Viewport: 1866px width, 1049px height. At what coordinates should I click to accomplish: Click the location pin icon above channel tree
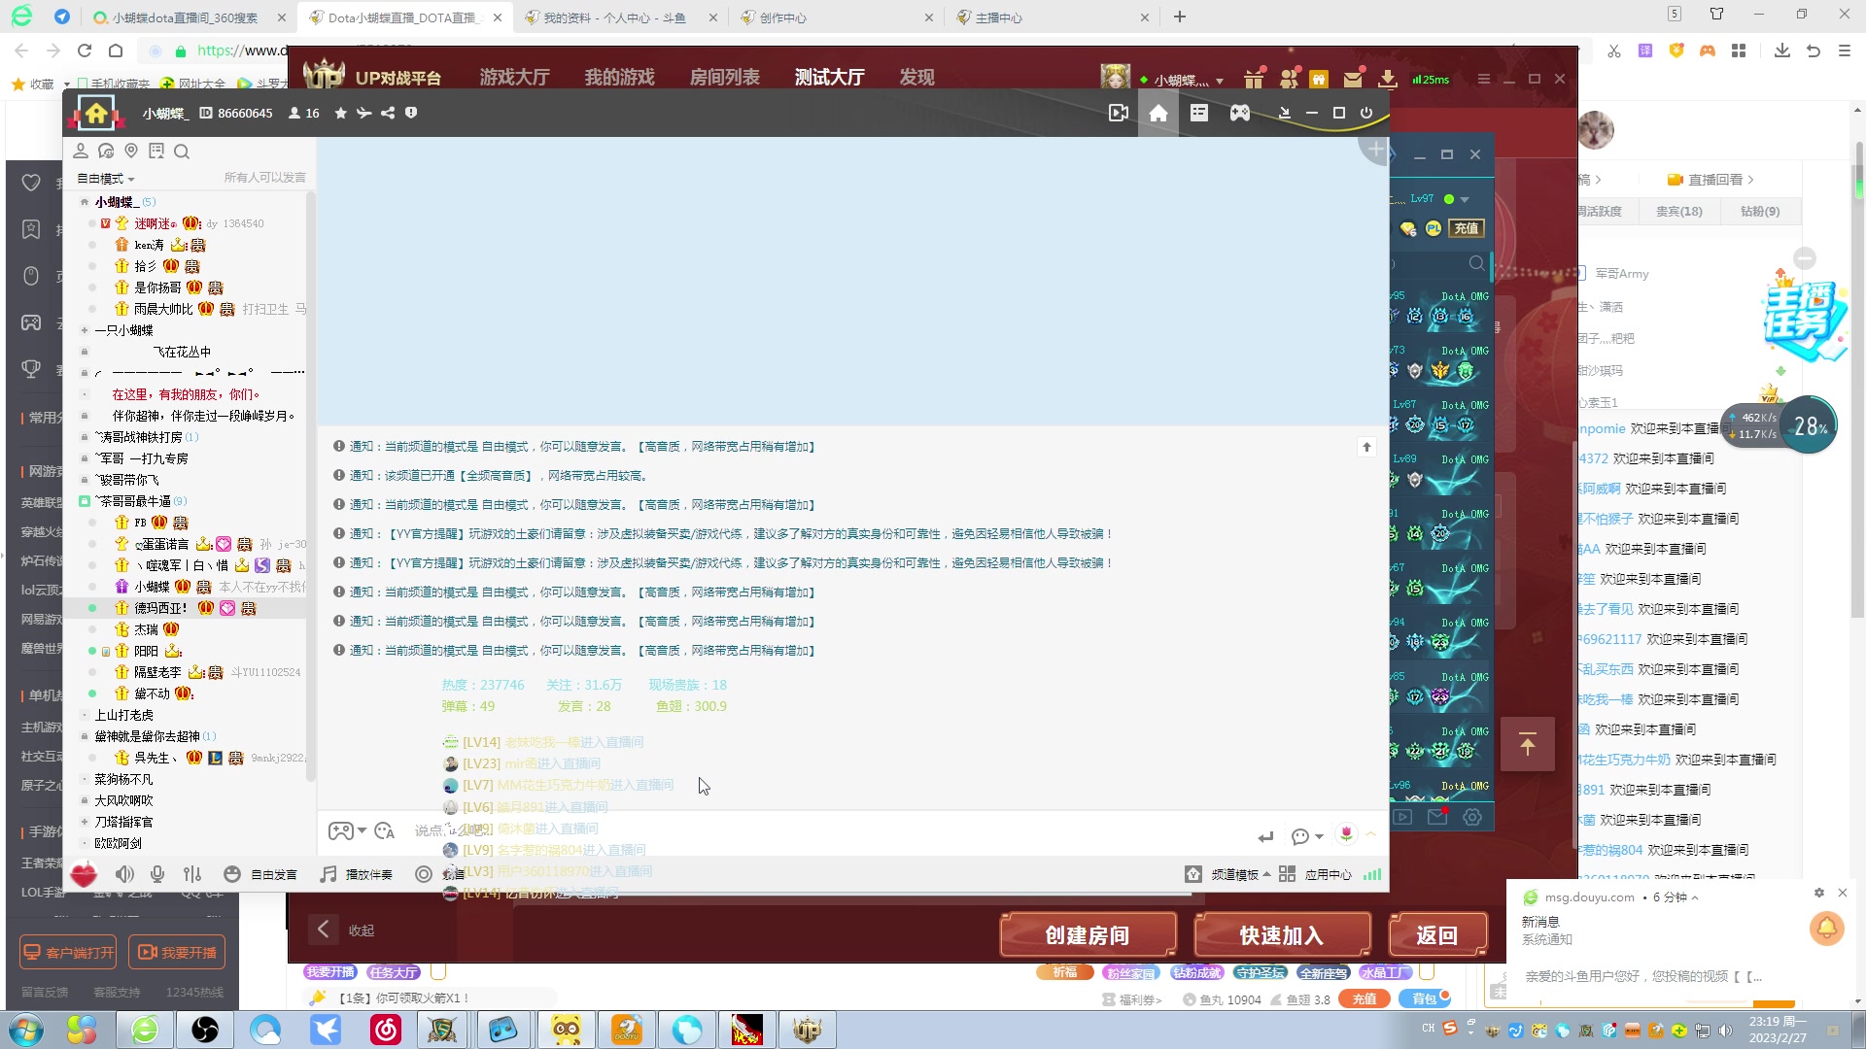click(x=131, y=152)
